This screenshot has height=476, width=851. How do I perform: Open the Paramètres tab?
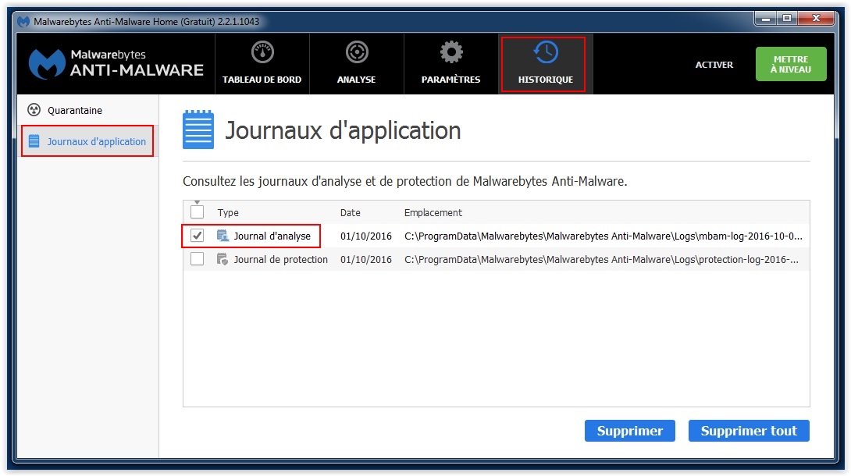pos(451,64)
